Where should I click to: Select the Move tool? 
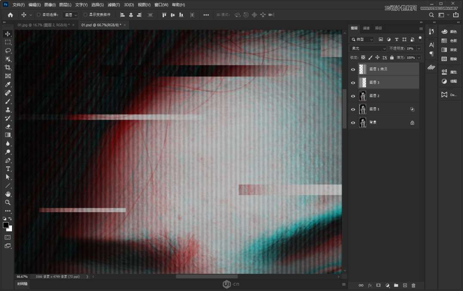tap(7, 33)
